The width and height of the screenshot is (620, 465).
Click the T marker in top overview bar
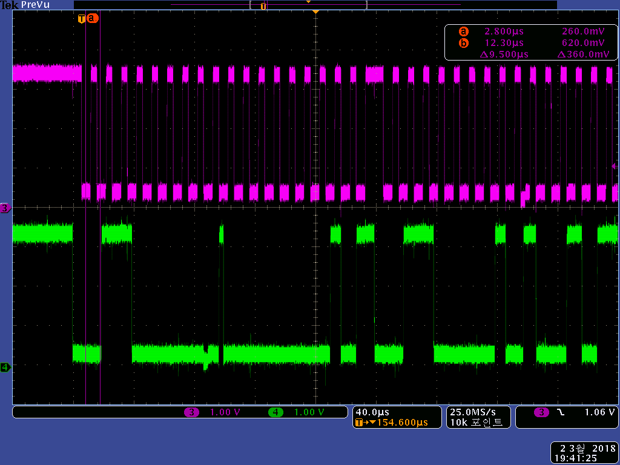click(x=263, y=5)
